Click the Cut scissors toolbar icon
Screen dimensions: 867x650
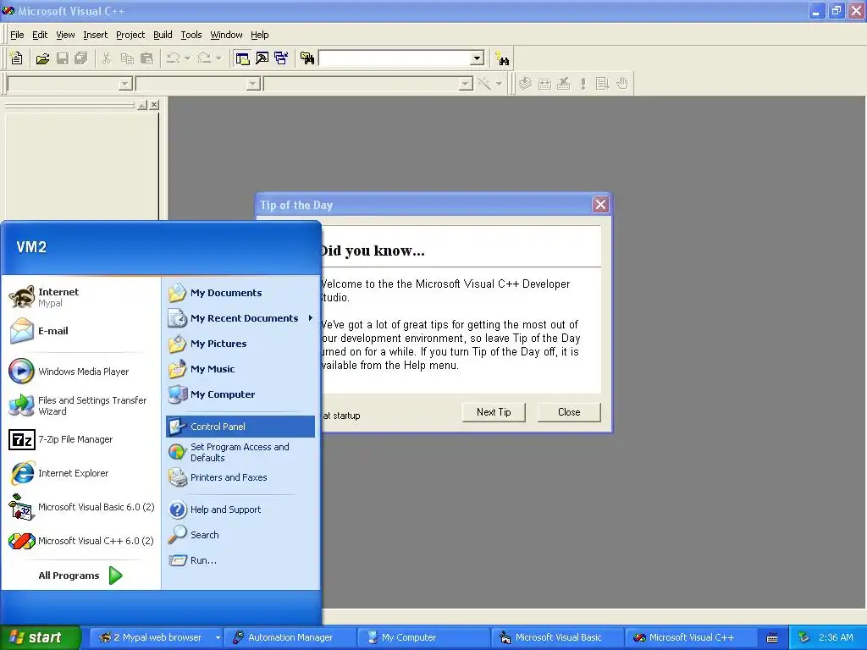106,58
